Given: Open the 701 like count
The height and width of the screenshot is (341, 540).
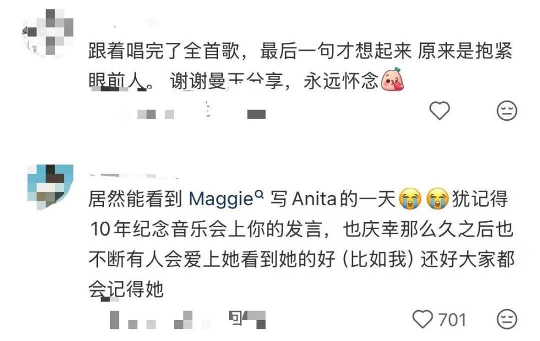Looking at the screenshot, I should pos(452,320).
